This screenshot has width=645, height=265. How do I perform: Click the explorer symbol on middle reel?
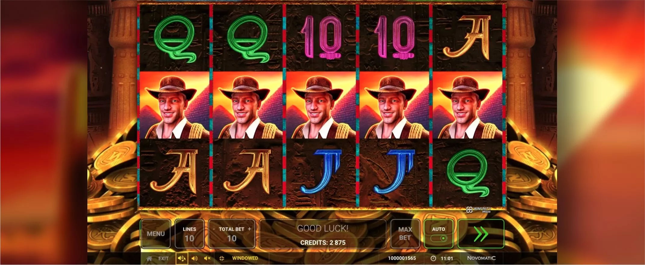[321, 105]
